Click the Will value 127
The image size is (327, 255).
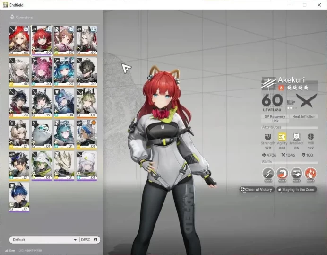[311, 148]
